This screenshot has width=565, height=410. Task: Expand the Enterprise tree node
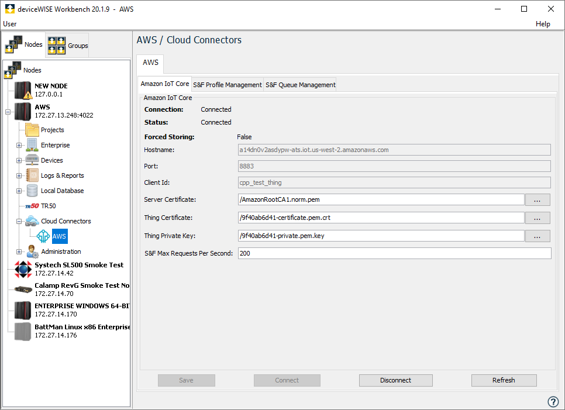tap(19, 146)
